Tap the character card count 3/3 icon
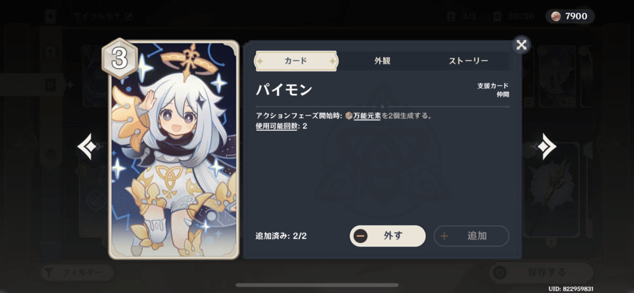Image resolution: width=634 pixels, height=293 pixels. click(x=451, y=16)
